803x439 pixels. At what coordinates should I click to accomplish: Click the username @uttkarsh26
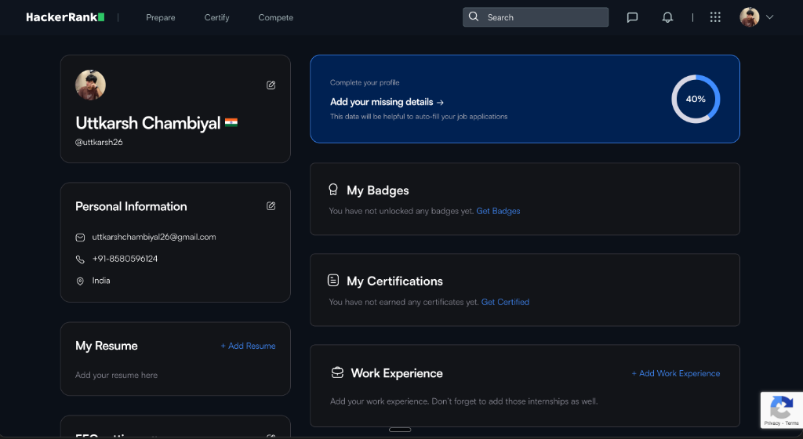point(99,142)
